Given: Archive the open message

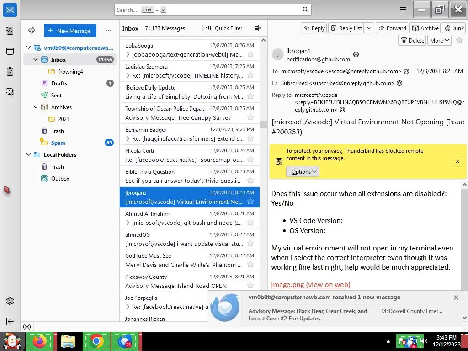Looking at the screenshot, I should [425, 28].
